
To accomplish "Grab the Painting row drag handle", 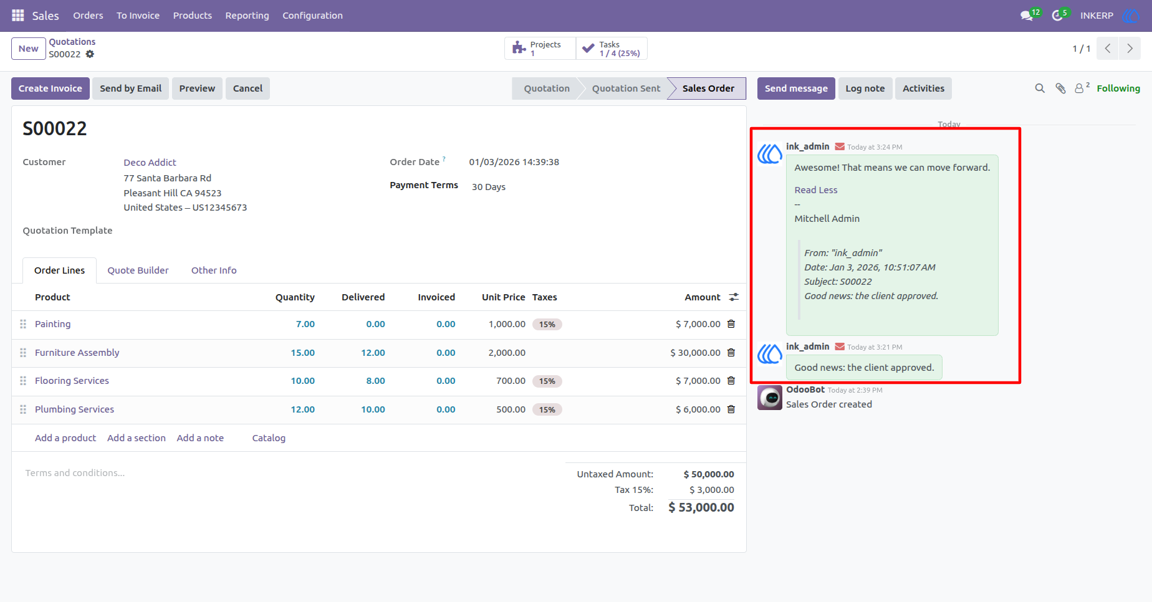I will pyautogui.click(x=23, y=324).
